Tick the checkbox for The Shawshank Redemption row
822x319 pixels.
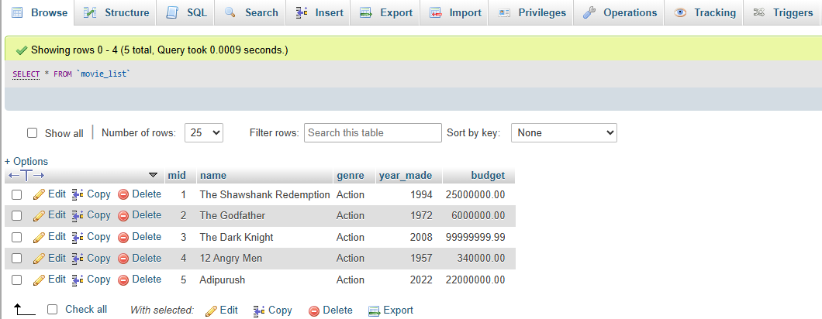point(16,195)
